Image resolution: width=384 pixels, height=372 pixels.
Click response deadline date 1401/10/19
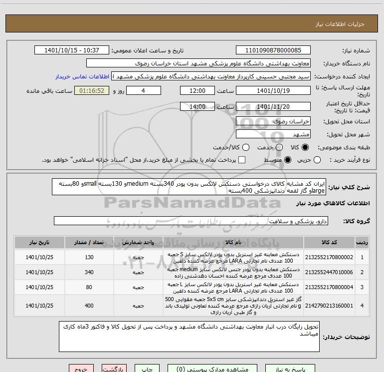point(273,90)
